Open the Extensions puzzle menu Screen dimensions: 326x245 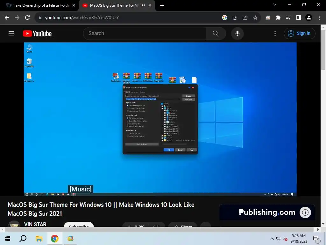[278, 18]
